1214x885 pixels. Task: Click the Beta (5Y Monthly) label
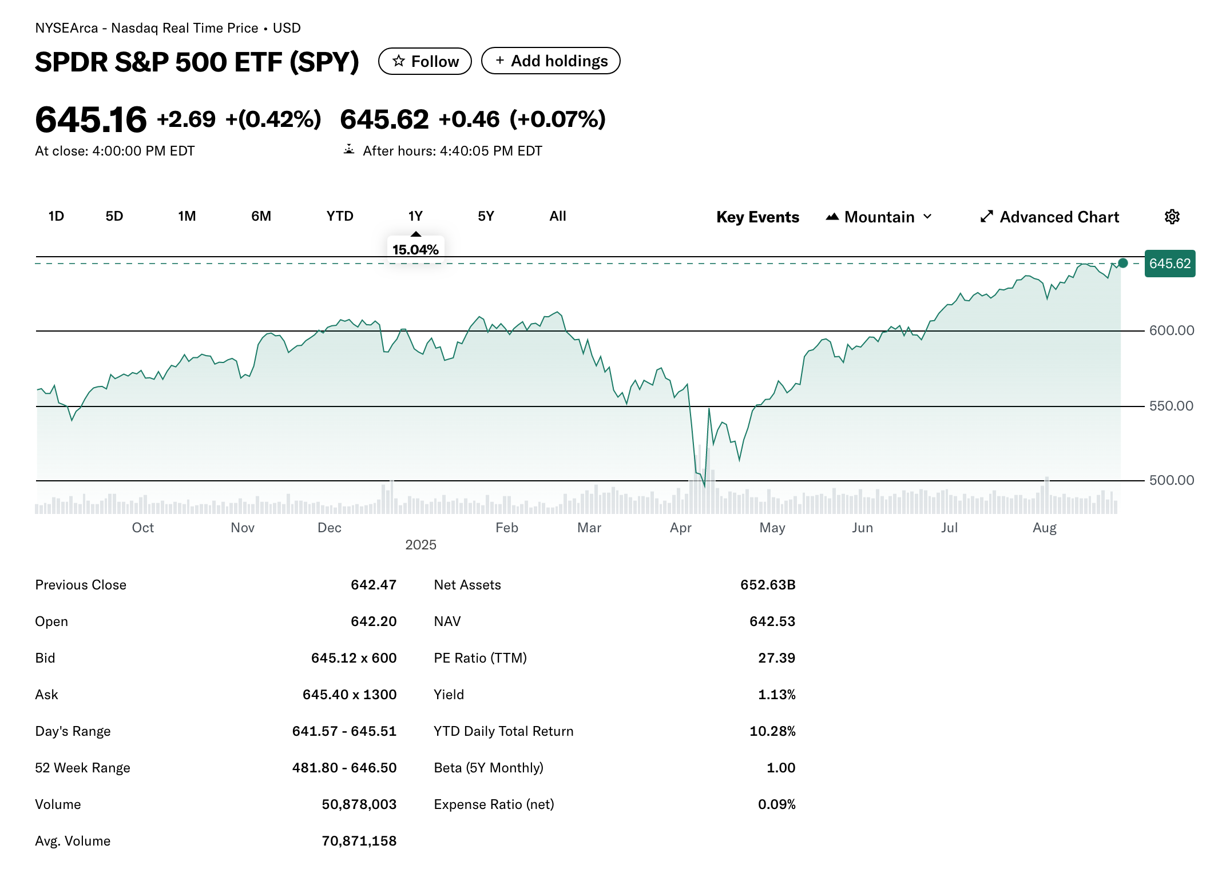(x=489, y=768)
